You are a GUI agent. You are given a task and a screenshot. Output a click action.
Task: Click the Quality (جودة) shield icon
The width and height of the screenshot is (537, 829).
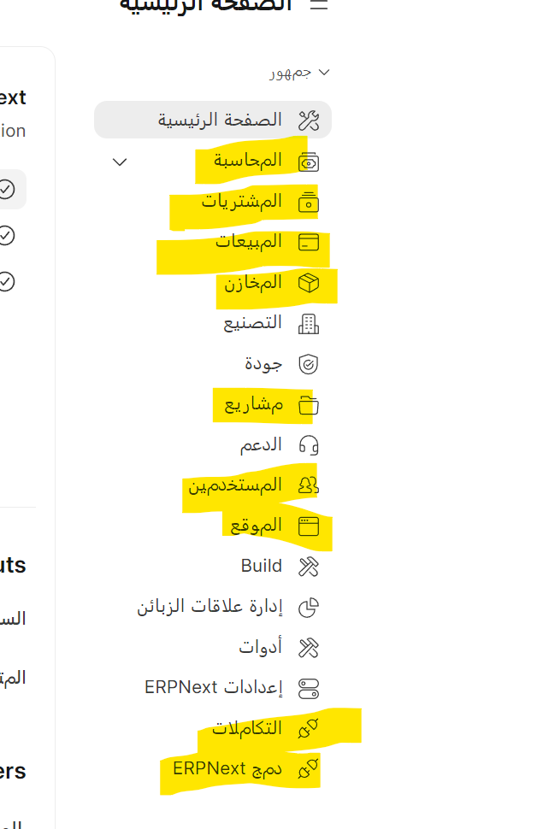(309, 364)
